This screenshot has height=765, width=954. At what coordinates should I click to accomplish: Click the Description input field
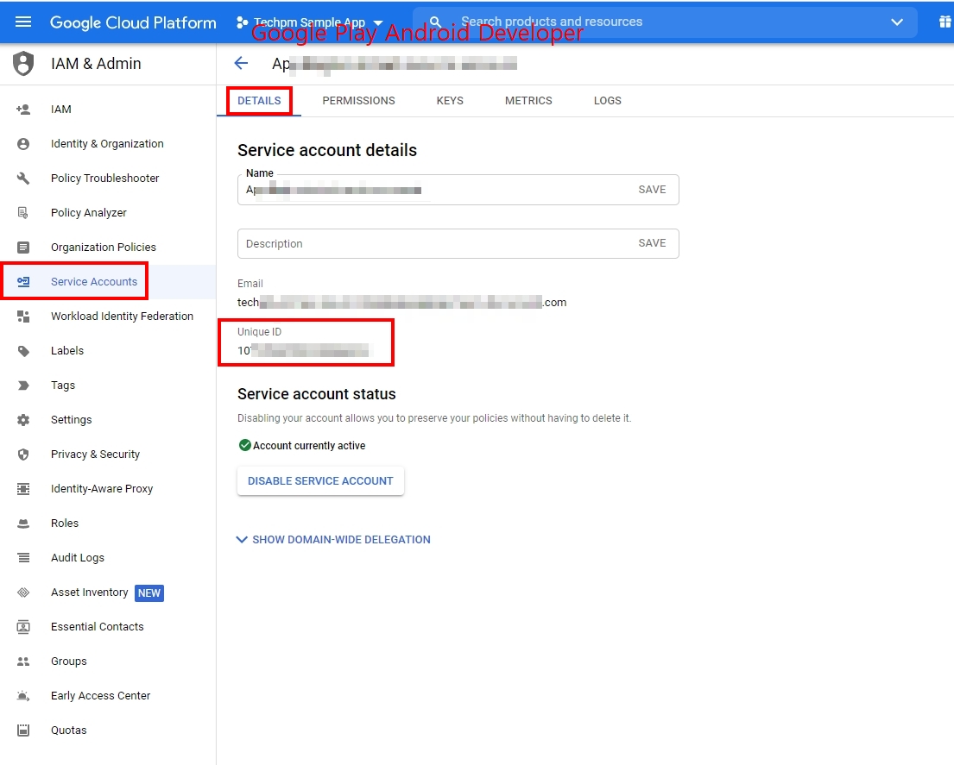pyautogui.click(x=432, y=244)
